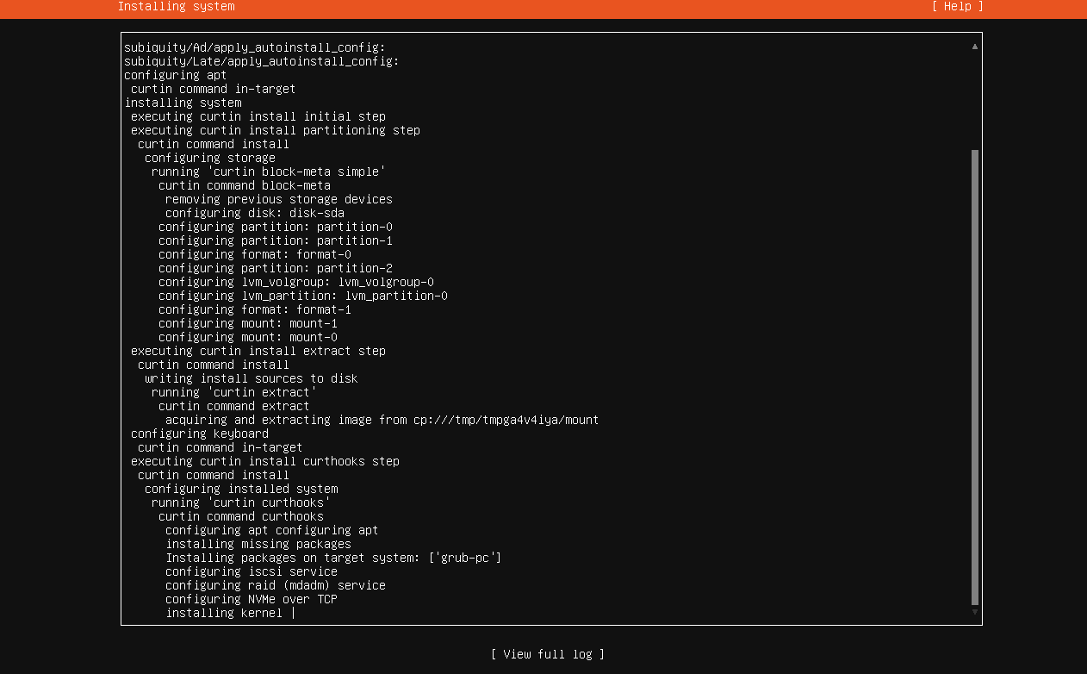
Task: Click 'configuring lvm_volgroup: lvm_volgroup-0' line
Action: [296, 282]
